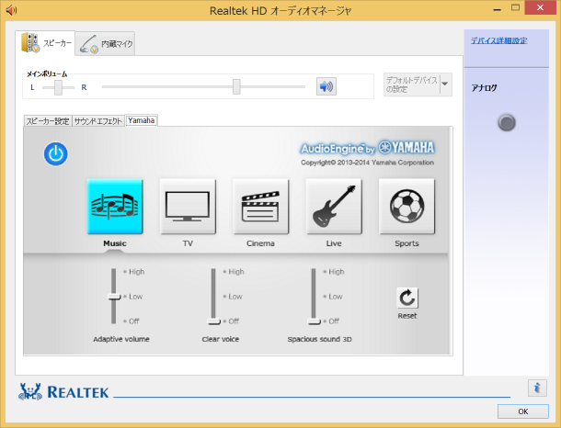Image resolution: width=561 pixels, height=428 pixels.
Task: Mute speakers with the volume icon button
Action: click(x=326, y=86)
